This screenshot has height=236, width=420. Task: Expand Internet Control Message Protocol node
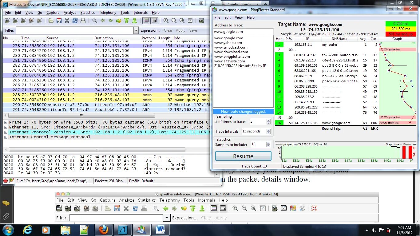tap(6, 137)
